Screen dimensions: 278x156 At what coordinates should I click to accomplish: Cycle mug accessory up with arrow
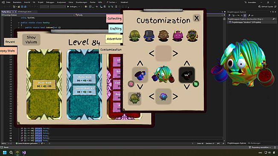point(140,63)
